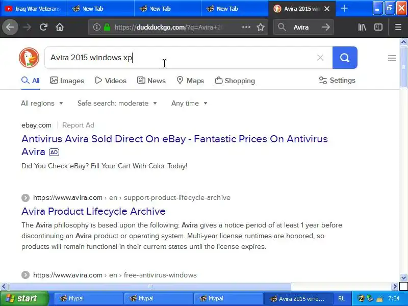Click the horizontal scrollbar right arrow

[395, 286]
